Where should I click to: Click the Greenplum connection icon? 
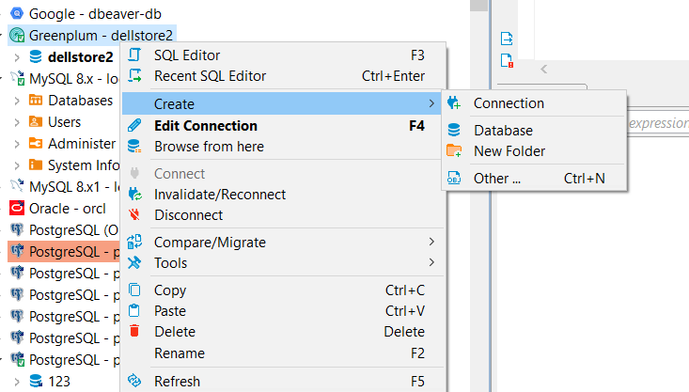click(17, 35)
